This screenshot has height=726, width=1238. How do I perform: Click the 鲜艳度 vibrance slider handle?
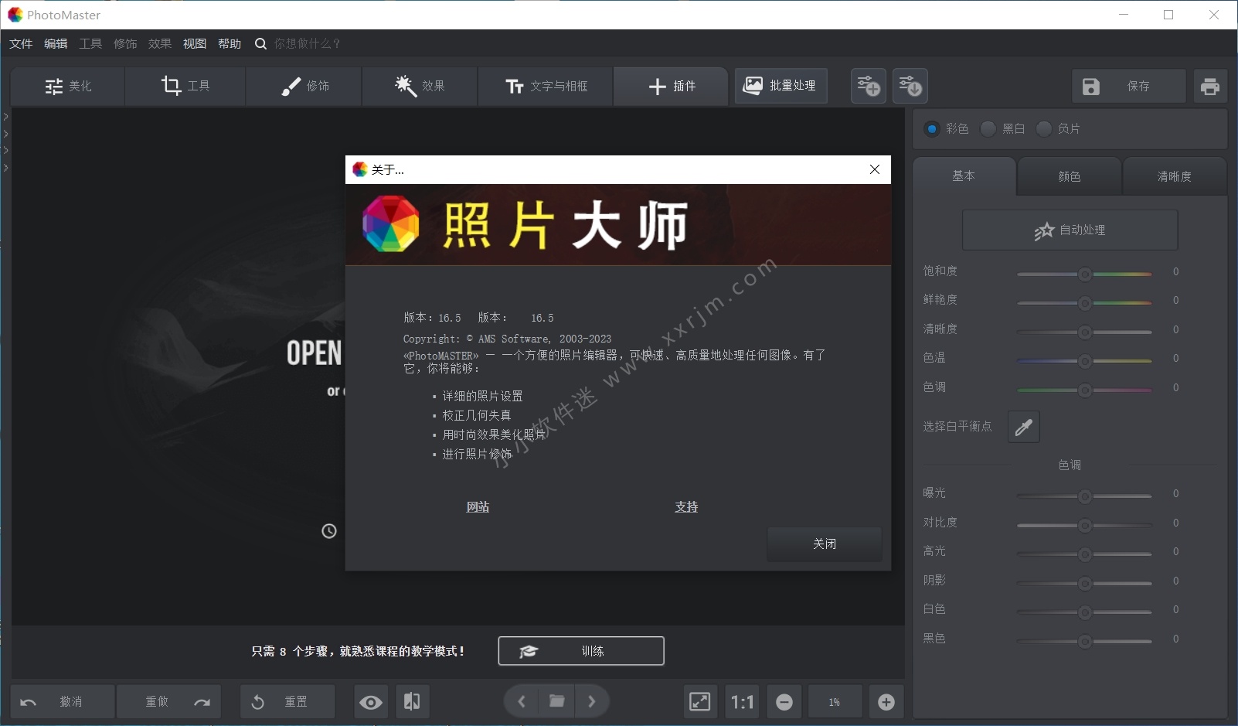pyautogui.click(x=1085, y=302)
